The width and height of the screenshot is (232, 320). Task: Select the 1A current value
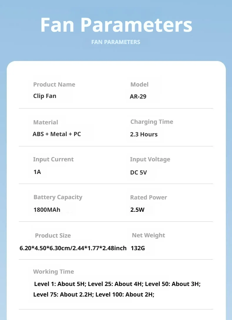pos(37,172)
